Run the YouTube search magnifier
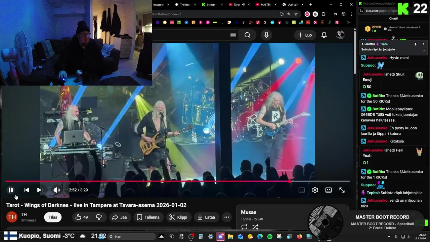Viewport: 430px width, 242px height. (x=248, y=35)
